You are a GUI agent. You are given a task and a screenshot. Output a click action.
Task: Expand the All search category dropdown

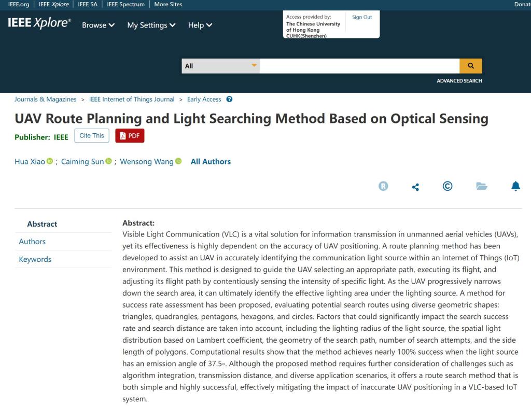[220, 66]
